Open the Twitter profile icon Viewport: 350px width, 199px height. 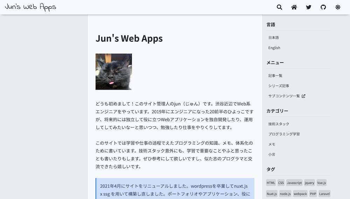tap(309, 7)
